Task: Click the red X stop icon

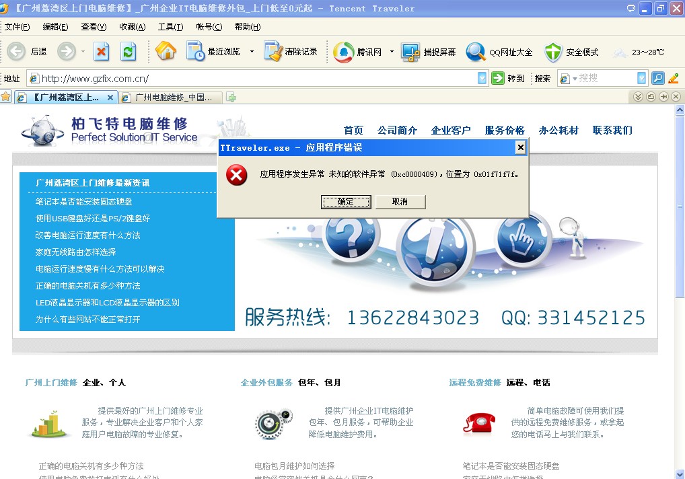Action: pos(102,52)
